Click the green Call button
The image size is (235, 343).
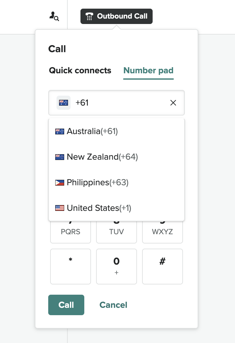tap(66, 305)
